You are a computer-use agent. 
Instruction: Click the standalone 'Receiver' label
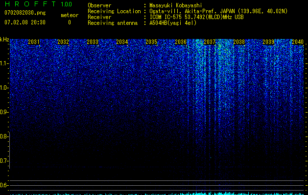pyautogui.click(x=99, y=17)
